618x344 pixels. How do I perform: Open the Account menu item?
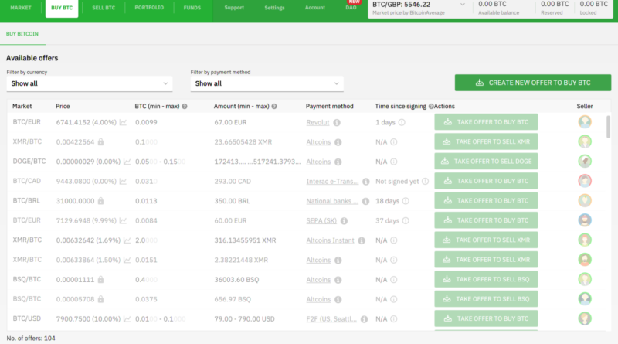315,8
